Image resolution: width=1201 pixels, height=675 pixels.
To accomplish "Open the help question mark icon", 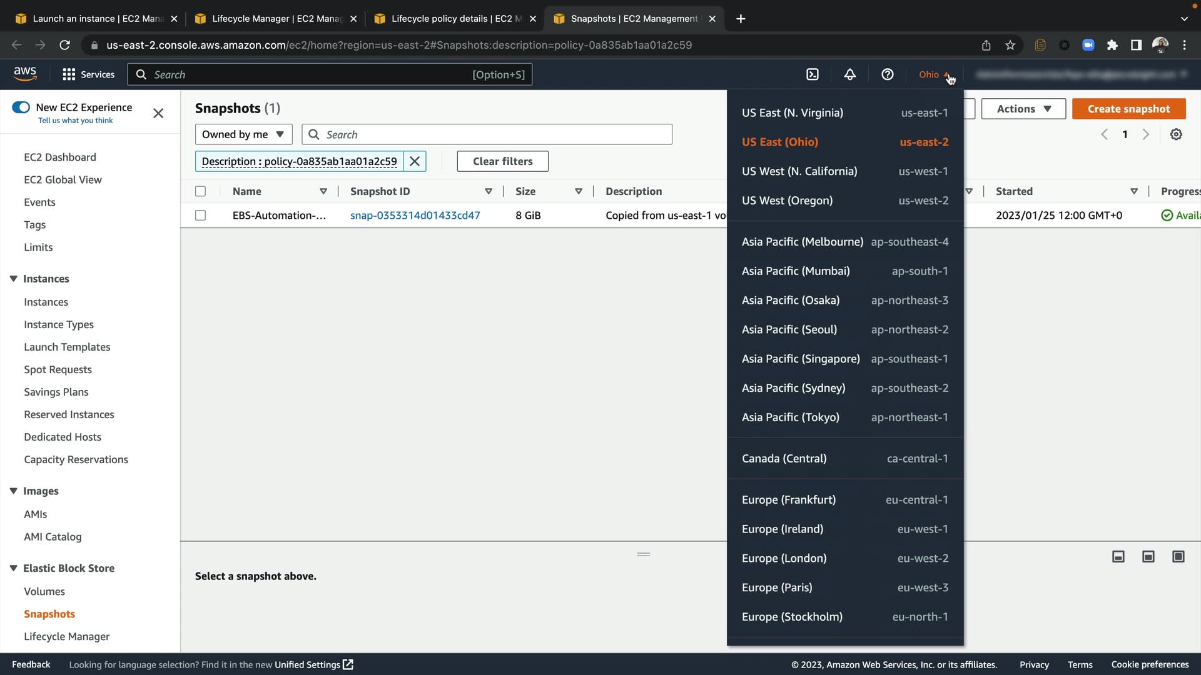I will coord(887,74).
